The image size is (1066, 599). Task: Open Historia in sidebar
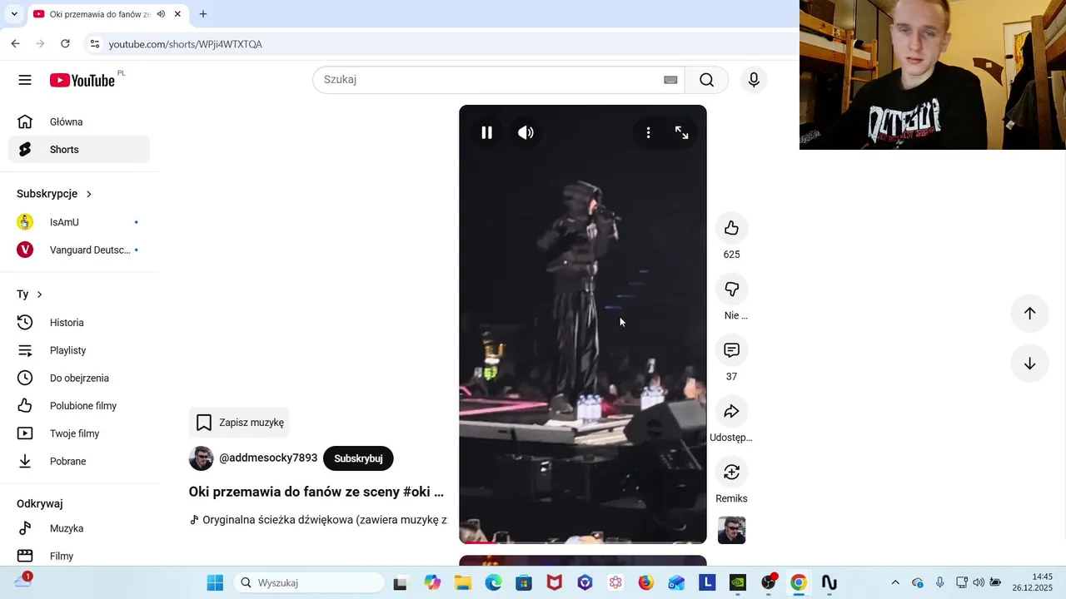(x=79, y=323)
